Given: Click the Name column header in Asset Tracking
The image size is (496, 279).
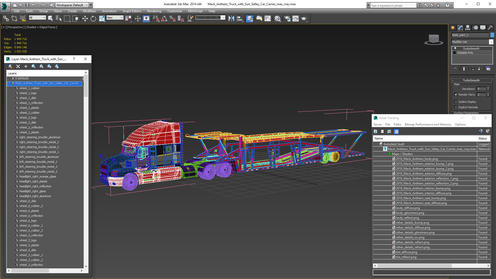Looking at the screenshot, I should coord(425,138).
